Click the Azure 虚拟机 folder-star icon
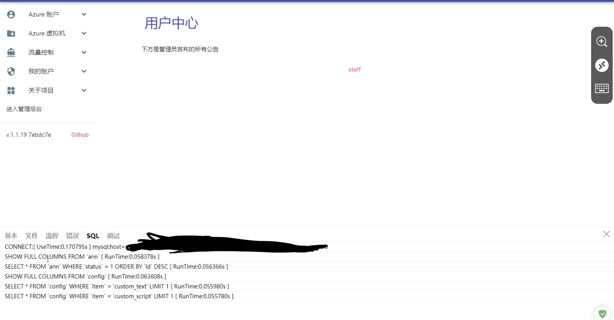The image size is (614, 320). [x=11, y=33]
